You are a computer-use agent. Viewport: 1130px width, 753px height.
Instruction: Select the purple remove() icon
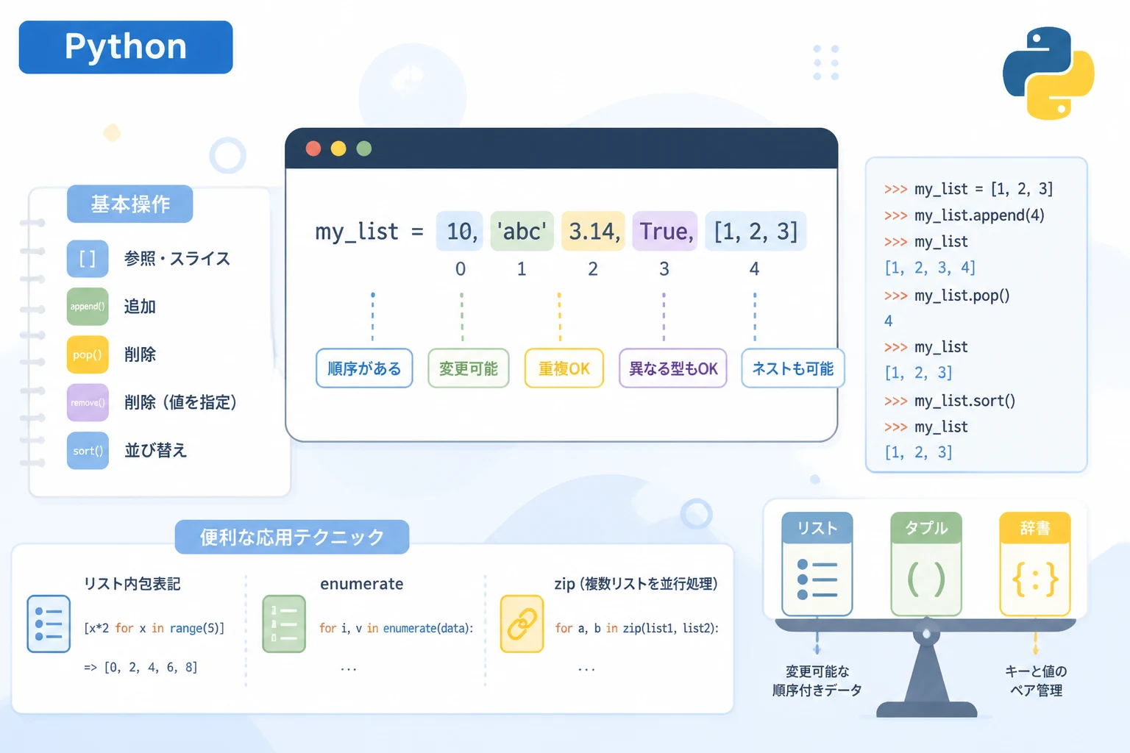pos(88,402)
